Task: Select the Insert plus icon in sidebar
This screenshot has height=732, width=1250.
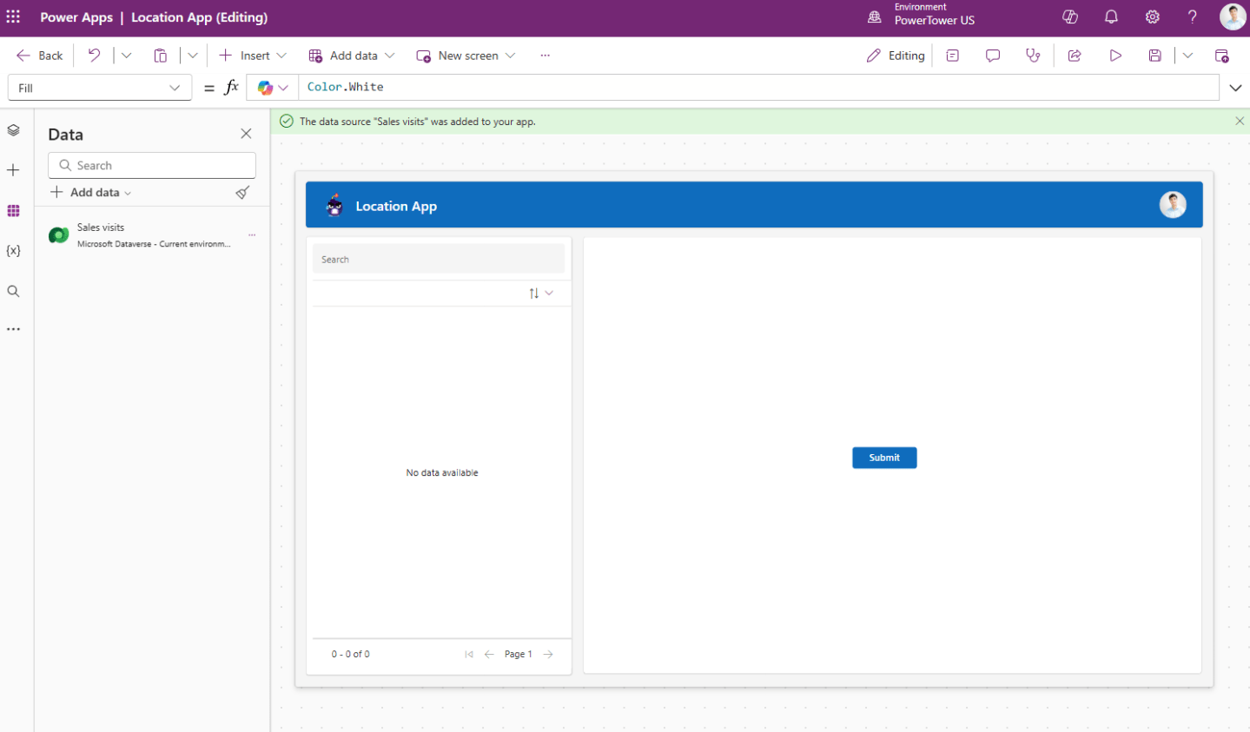Action: (13, 170)
